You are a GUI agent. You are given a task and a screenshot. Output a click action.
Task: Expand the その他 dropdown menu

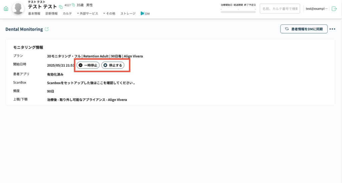click(x=109, y=13)
